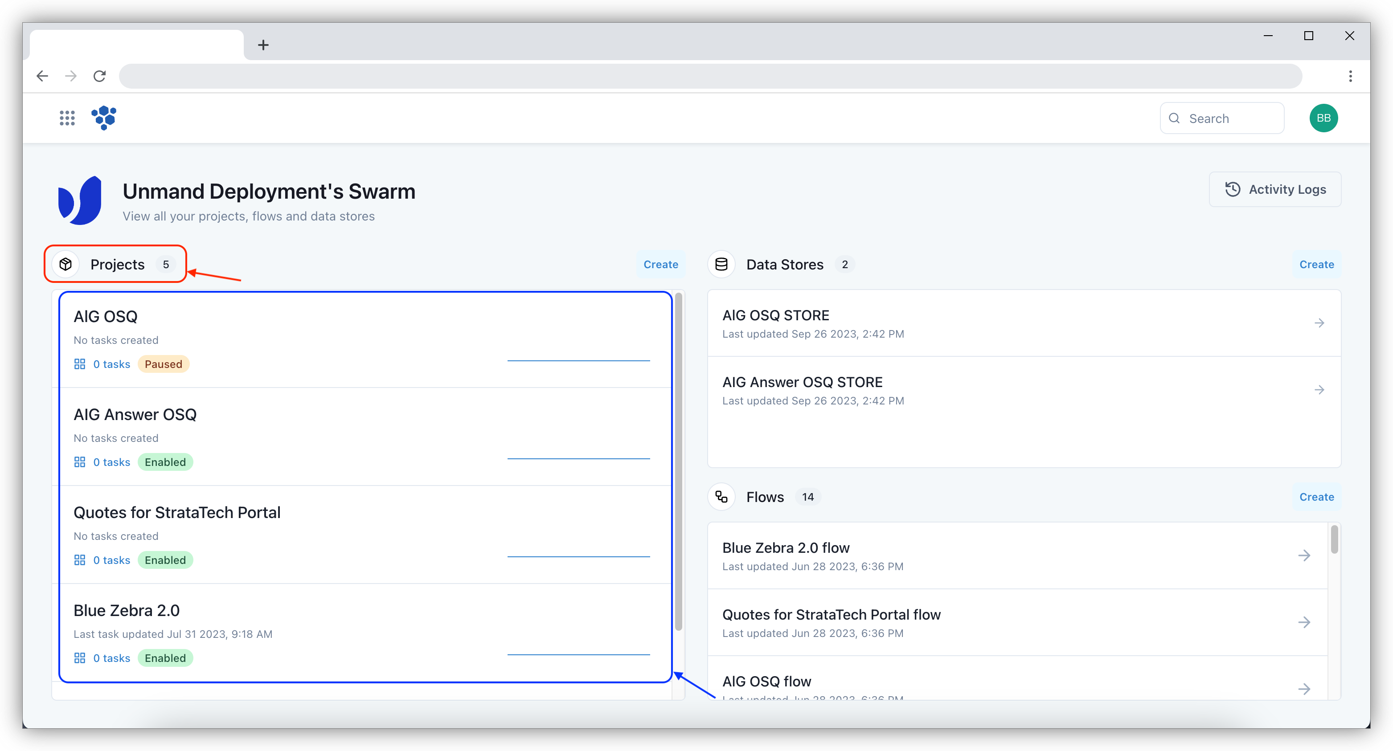This screenshot has height=751, width=1393.
Task: Open the Quotes for StrataTech Portal project
Action: [177, 512]
